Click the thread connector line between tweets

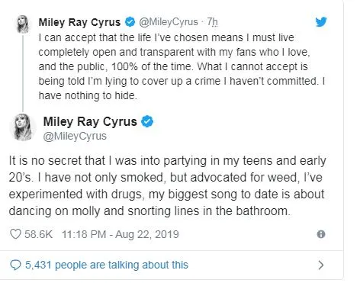pyautogui.click(x=23, y=73)
